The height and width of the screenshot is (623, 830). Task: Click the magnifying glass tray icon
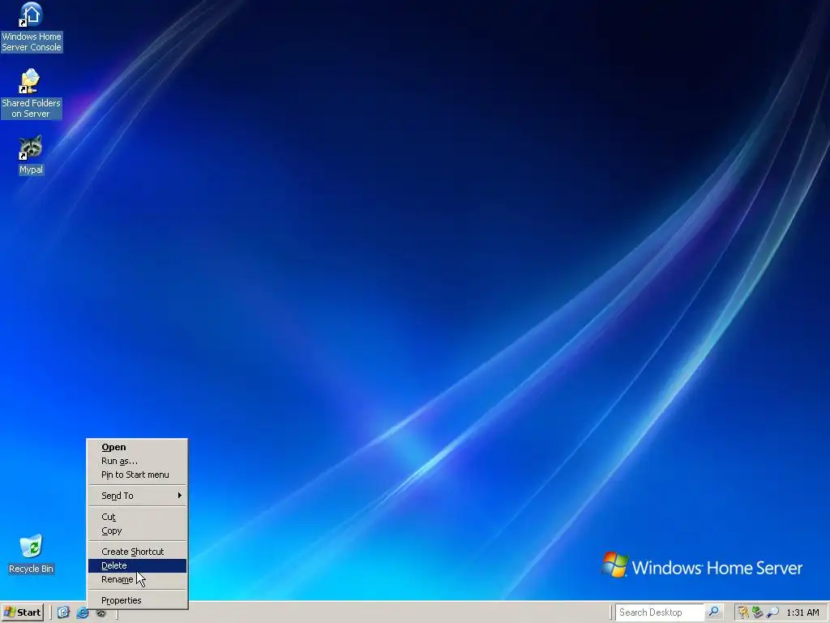772,612
